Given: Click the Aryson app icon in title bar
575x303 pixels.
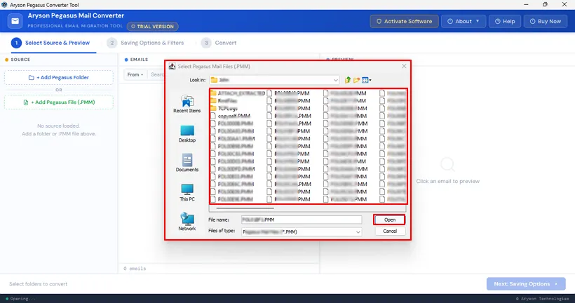Looking at the screenshot, I should [4, 5].
